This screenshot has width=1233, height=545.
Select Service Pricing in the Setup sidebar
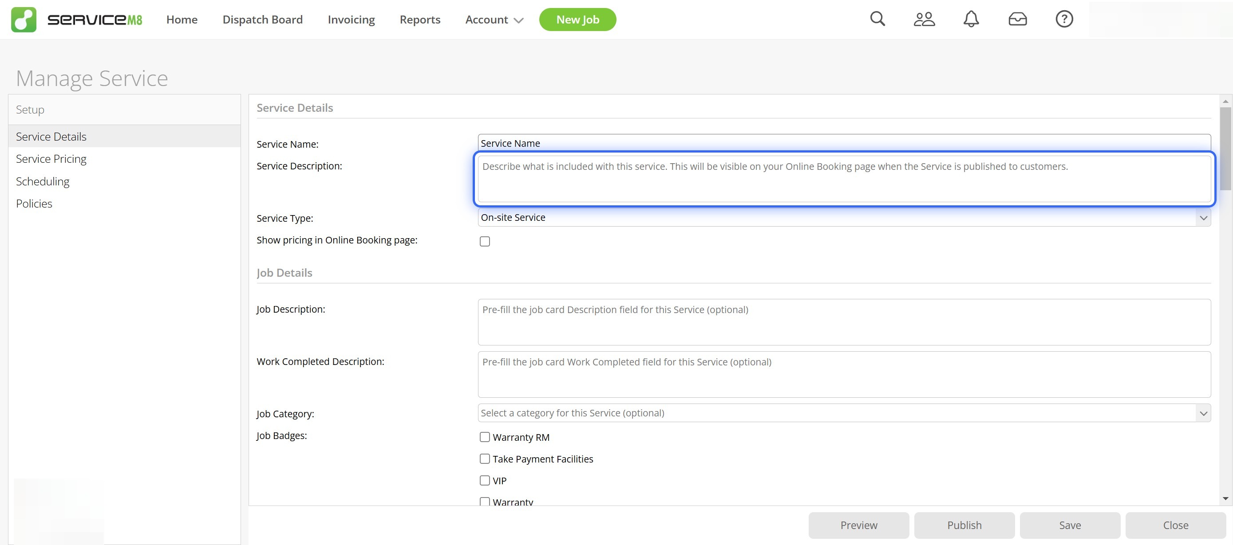point(124,159)
